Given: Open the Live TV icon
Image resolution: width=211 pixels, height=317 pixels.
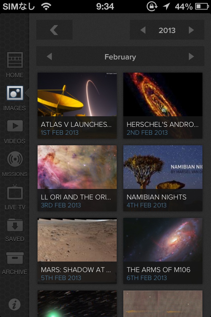Looking at the screenshot, I should [x=15, y=193].
